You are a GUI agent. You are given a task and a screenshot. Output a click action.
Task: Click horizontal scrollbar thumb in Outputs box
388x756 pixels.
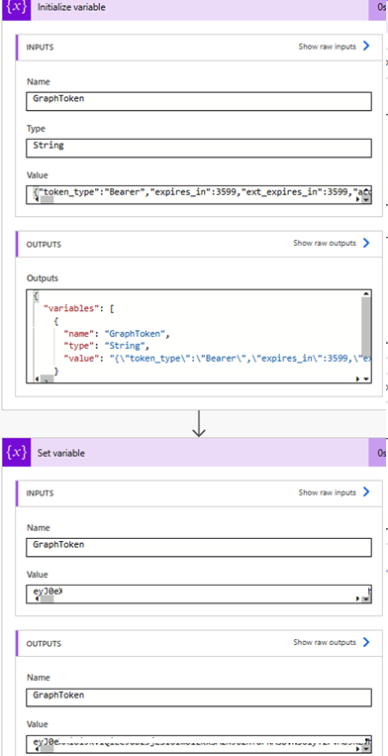48,379
